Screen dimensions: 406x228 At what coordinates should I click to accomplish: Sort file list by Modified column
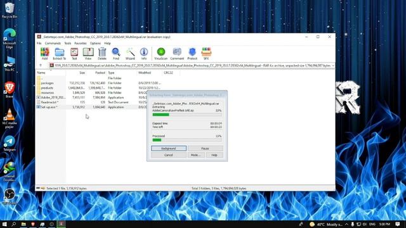[149, 73]
